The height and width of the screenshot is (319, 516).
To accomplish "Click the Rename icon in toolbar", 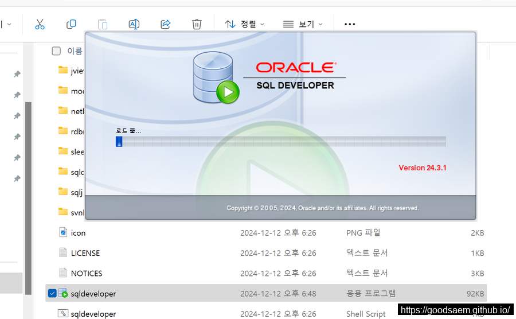I will [x=134, y=24].
